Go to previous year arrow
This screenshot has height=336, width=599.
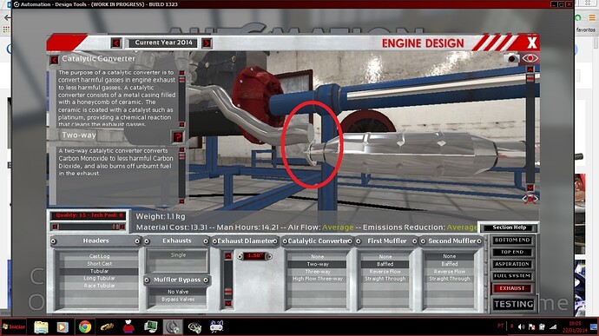(116, 43)
